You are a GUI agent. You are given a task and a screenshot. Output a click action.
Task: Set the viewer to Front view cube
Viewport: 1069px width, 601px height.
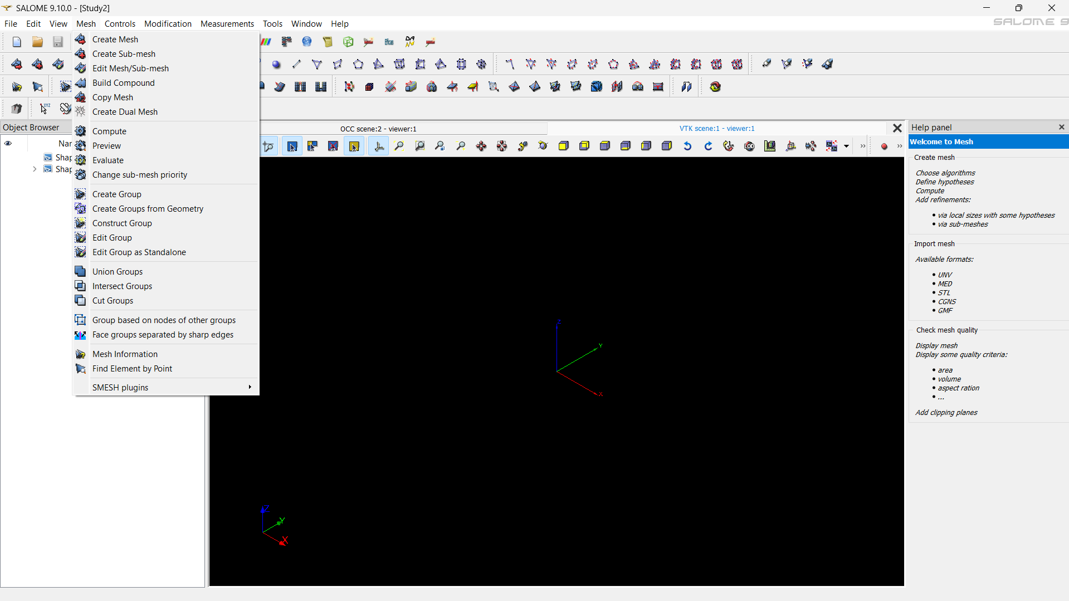pos(564,146)
